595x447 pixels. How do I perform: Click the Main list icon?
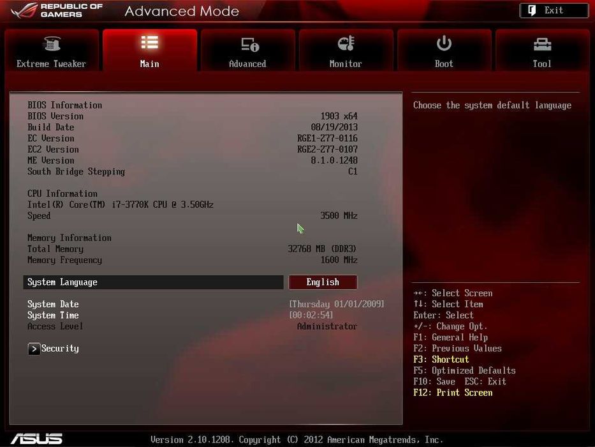click(x=149, y=42)
